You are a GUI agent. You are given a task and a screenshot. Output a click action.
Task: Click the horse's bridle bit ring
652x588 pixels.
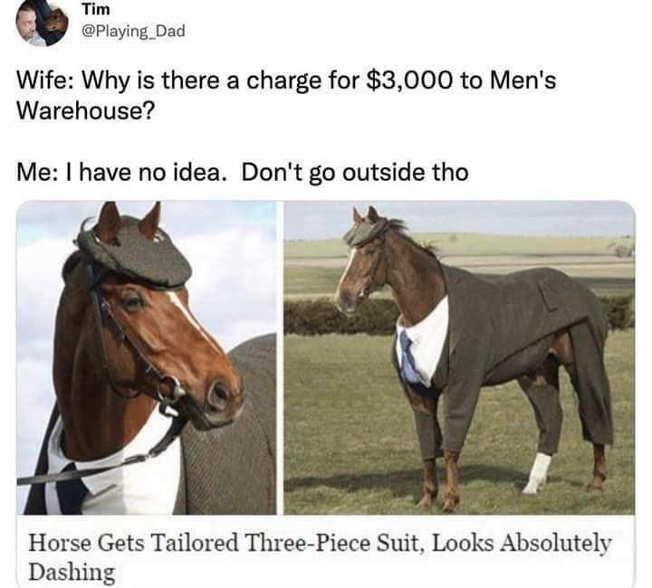pyautogui.click(x=171, y=390)
